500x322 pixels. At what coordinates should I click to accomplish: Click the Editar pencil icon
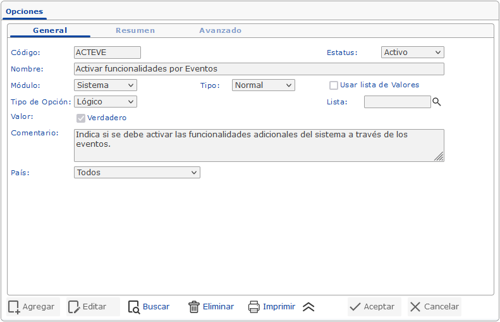[x=74, y=307]
